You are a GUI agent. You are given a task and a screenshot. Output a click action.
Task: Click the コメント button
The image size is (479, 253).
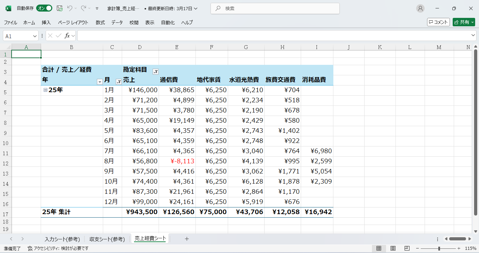tap(438, 22)
